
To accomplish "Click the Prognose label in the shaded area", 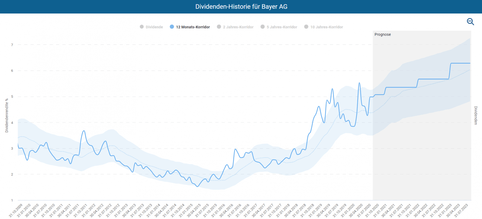I will 383,34.
